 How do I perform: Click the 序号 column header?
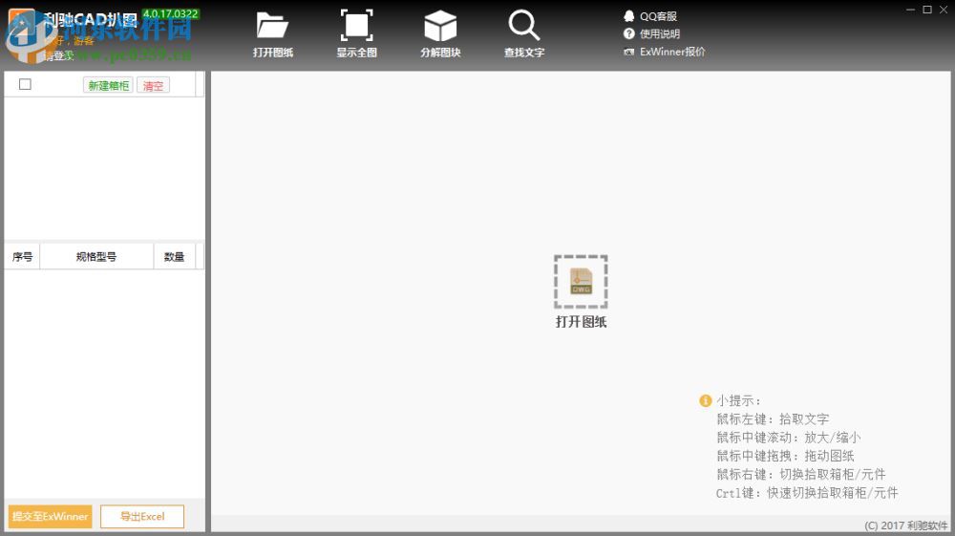pyautogui.click(x=23, y=257)
